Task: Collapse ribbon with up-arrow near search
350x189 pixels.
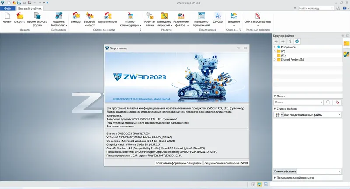Action: [x=295, y=8]
